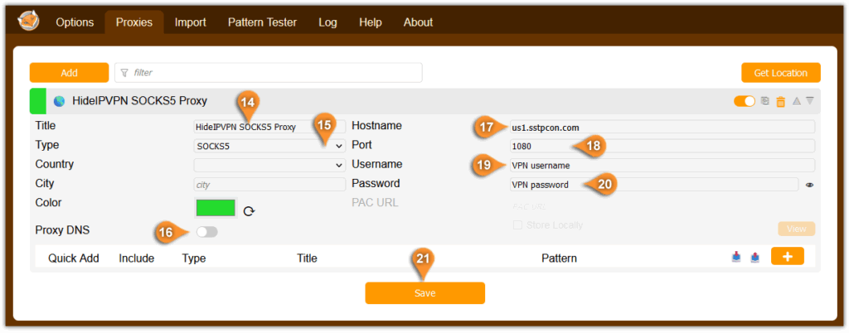Click the Add proxy button
The width and height of the screenshot is (849, 333).
(x=70, y=72)
